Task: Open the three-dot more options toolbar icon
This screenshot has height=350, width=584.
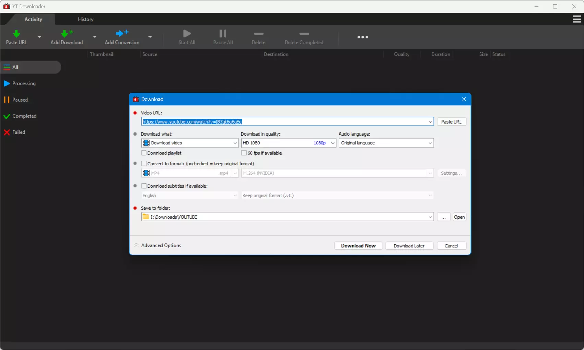Action: tap(363, 37)
